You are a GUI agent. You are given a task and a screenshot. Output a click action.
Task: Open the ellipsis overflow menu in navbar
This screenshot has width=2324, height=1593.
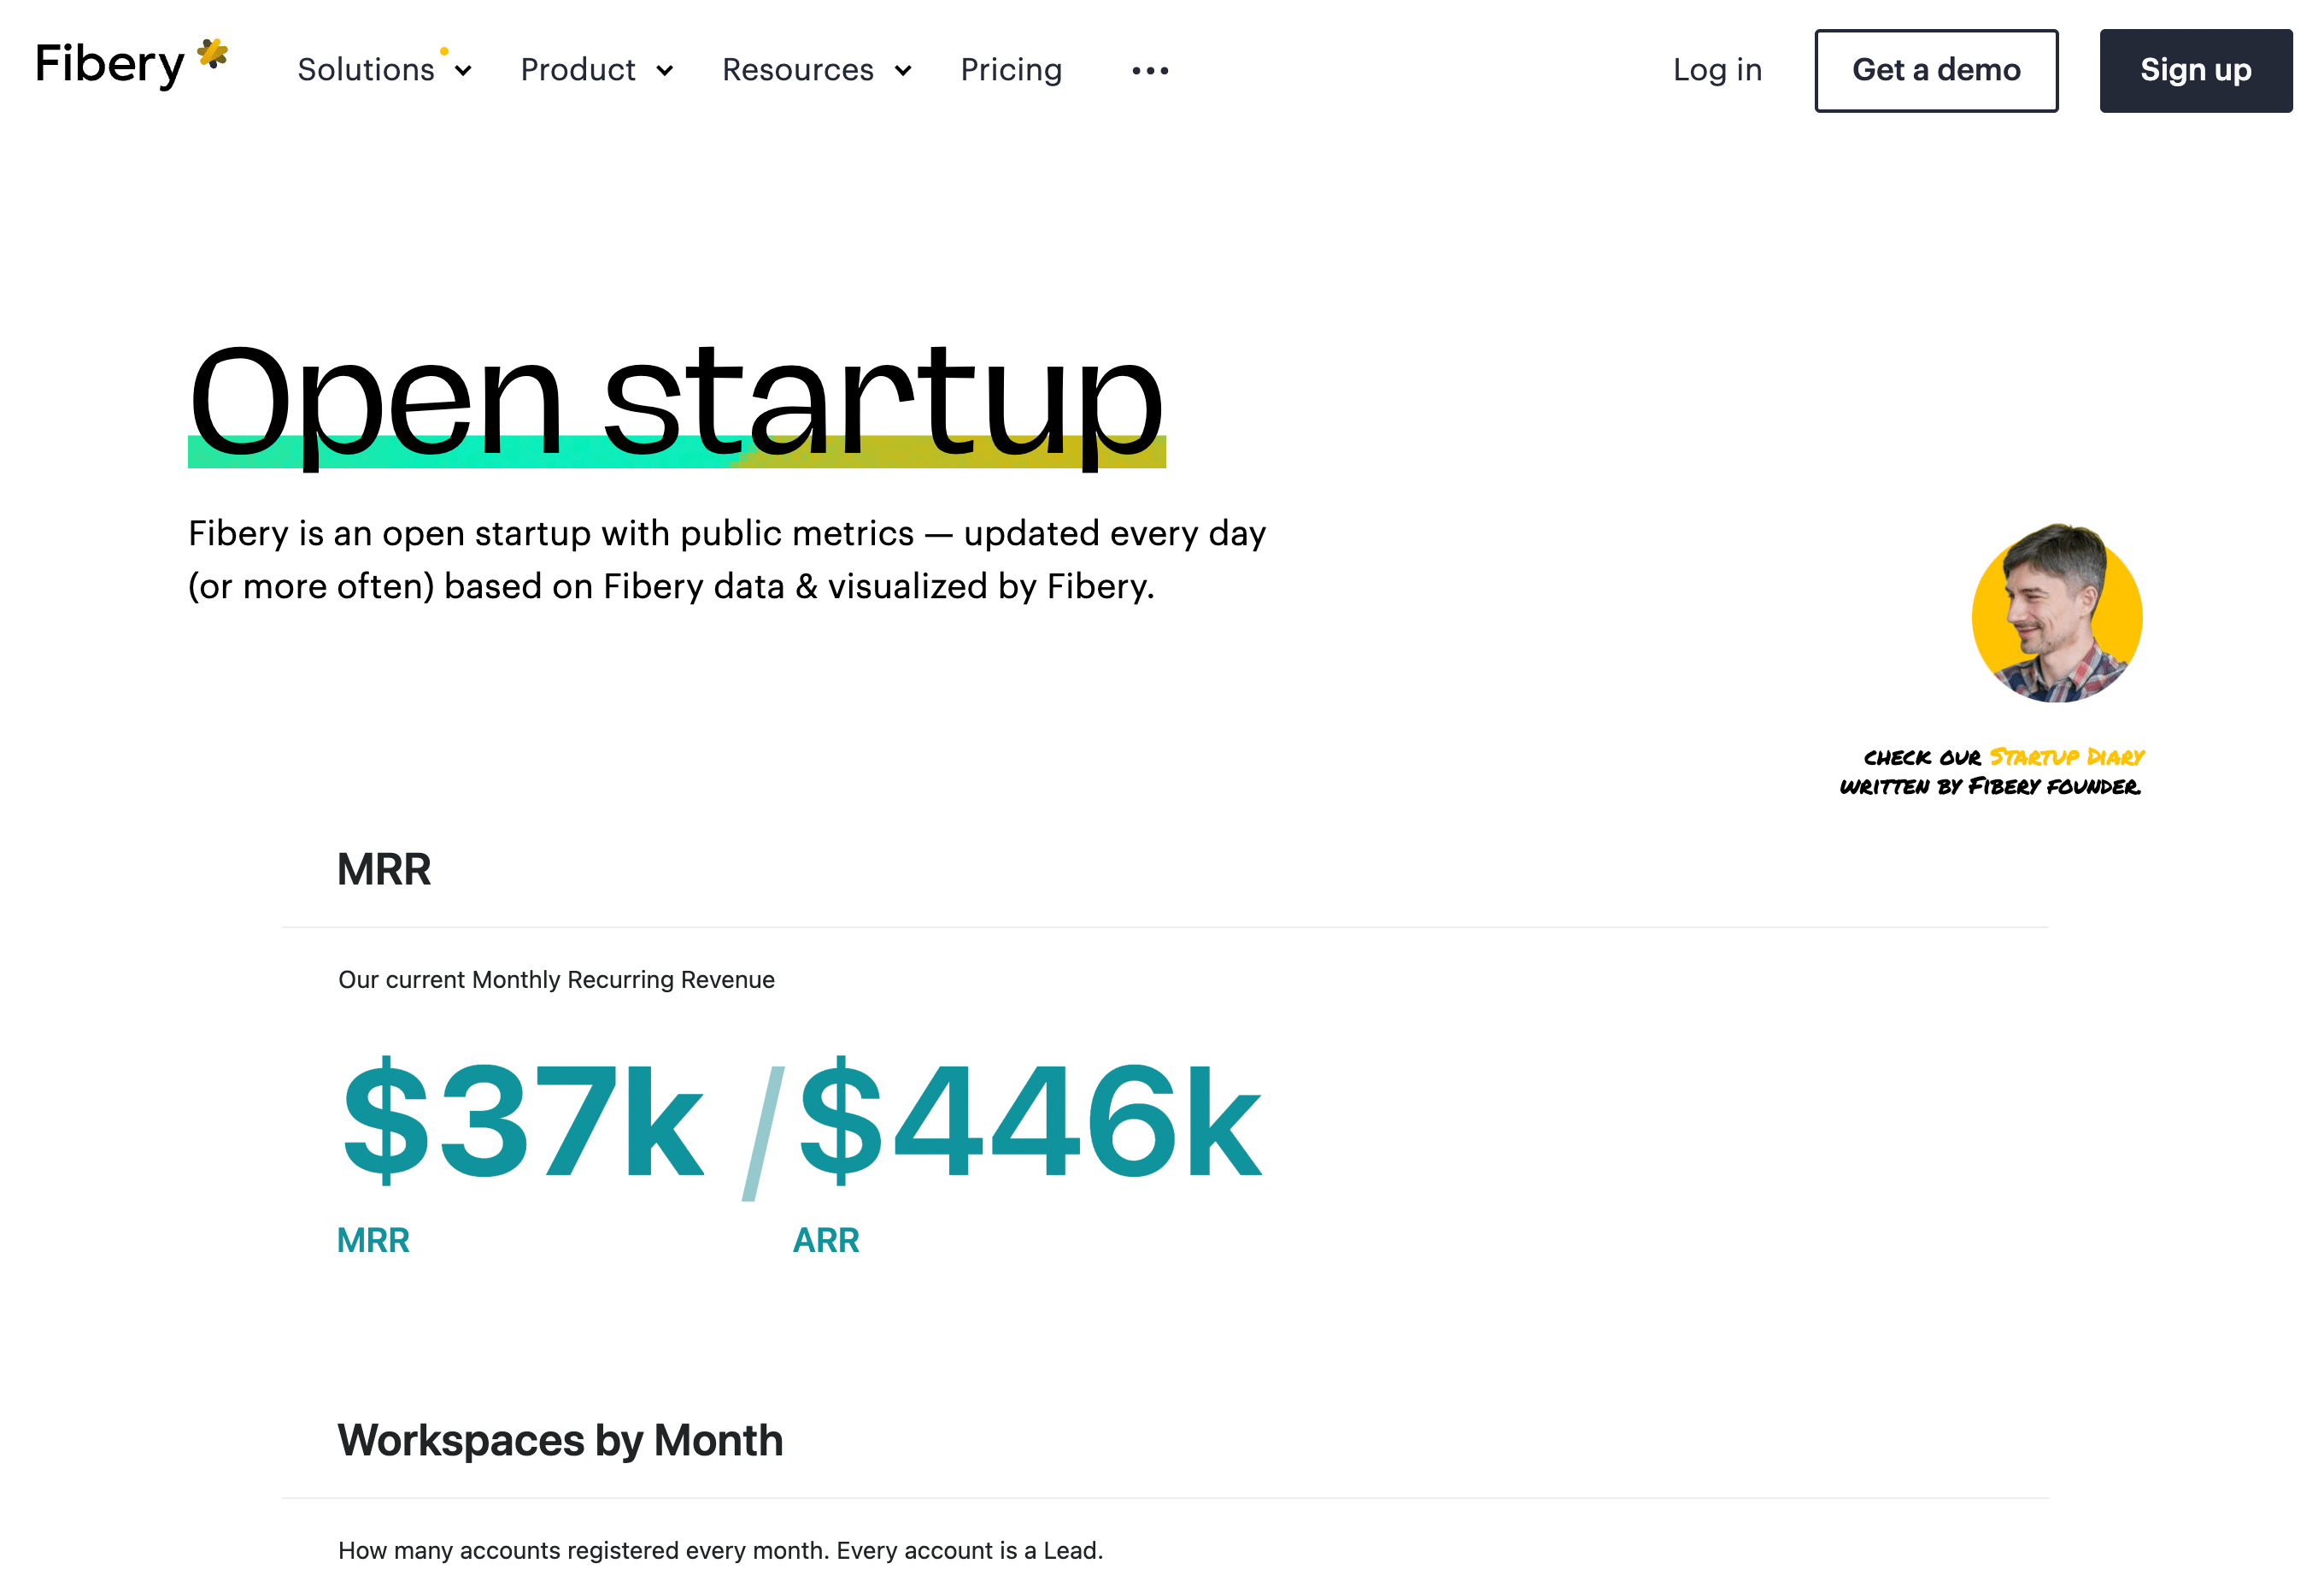pos(1149,70)
